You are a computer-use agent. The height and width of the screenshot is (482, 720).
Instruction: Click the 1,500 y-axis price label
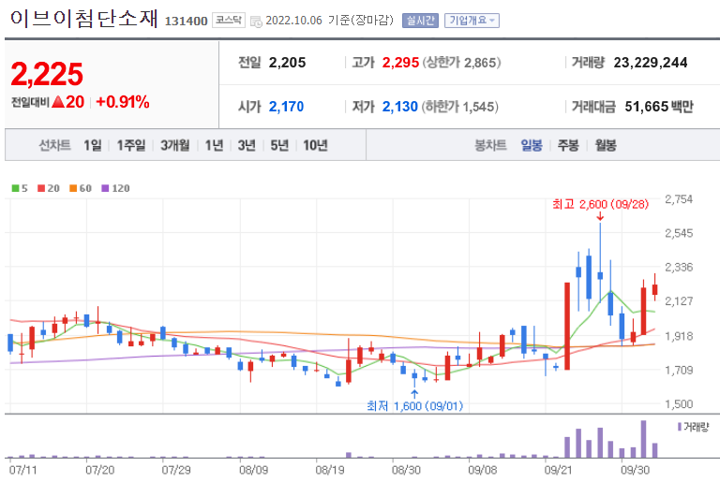(679, 404)
